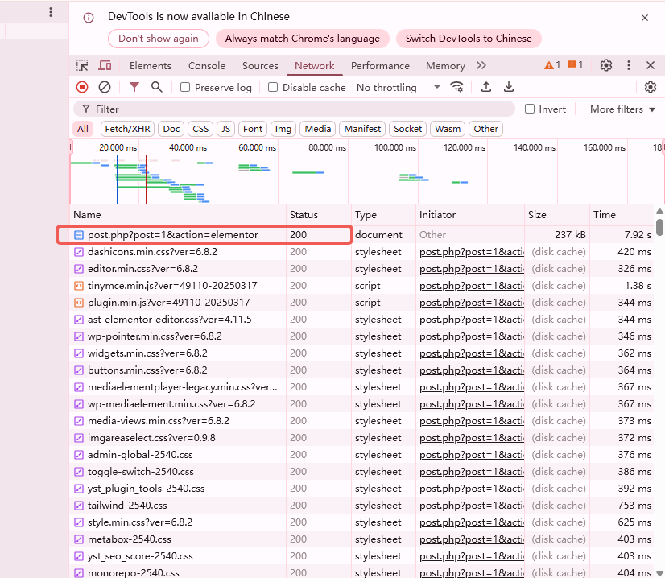Open network conditions wifi icon
This screenshot has height=578, width=665.
(x=457, y=87)
